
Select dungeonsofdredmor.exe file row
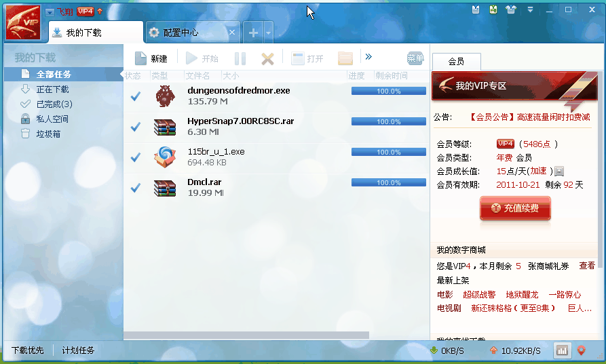[x=276, y=96]
